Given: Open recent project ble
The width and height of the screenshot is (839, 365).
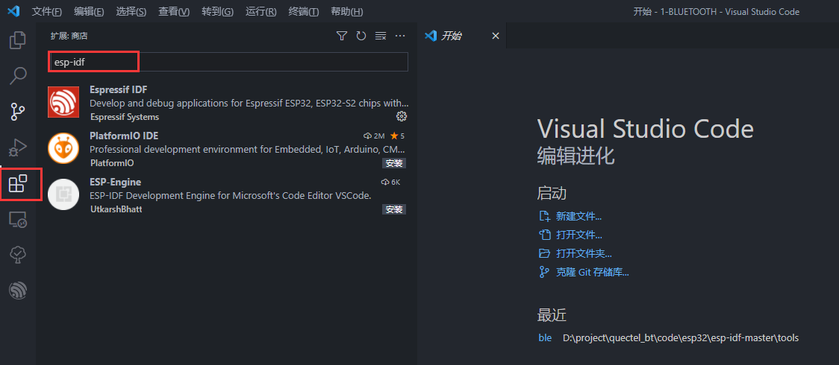Looking at the screenshot, I should point(545,337).
